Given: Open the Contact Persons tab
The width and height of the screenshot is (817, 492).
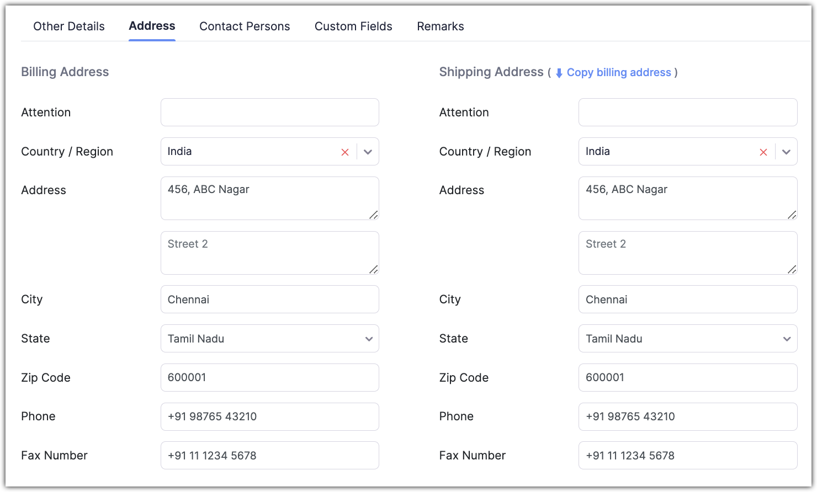Looking at the screenshot, I should (x=245, y=26).
